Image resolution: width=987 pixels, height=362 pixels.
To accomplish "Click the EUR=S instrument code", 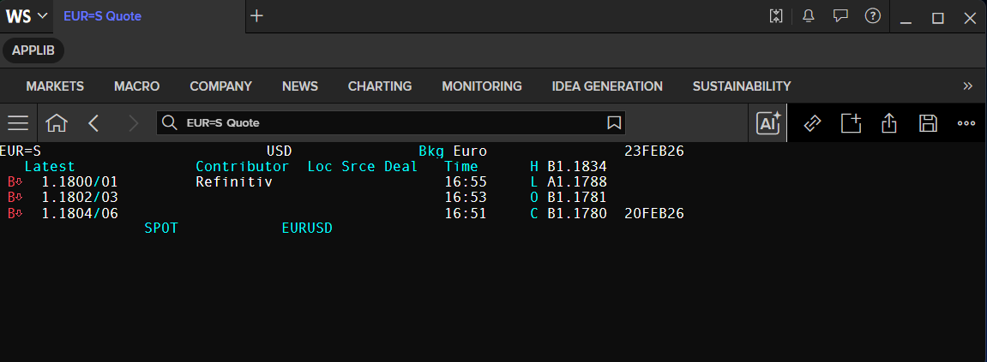I will (21, 151).
